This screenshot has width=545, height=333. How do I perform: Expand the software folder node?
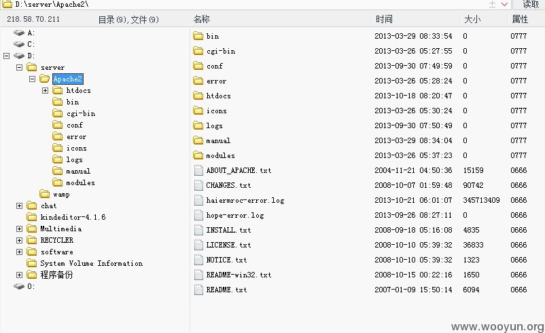click(x=19, y=252)
